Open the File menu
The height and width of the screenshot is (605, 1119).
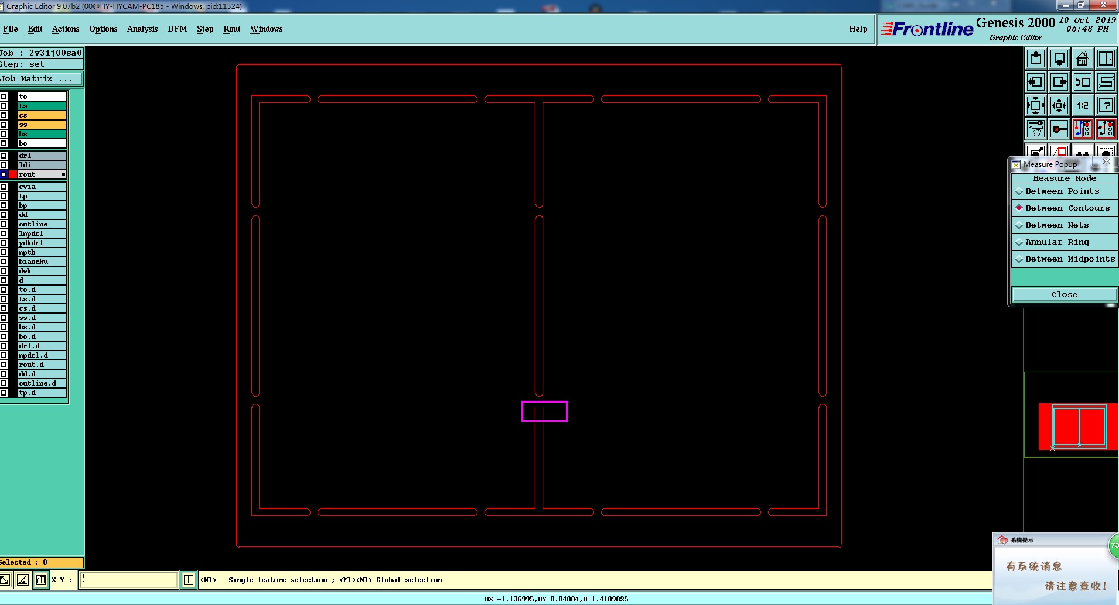click(11, 29)
